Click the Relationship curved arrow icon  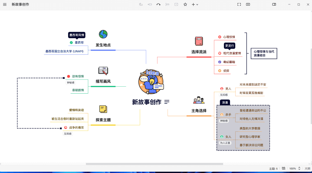(x=158, y=4)
